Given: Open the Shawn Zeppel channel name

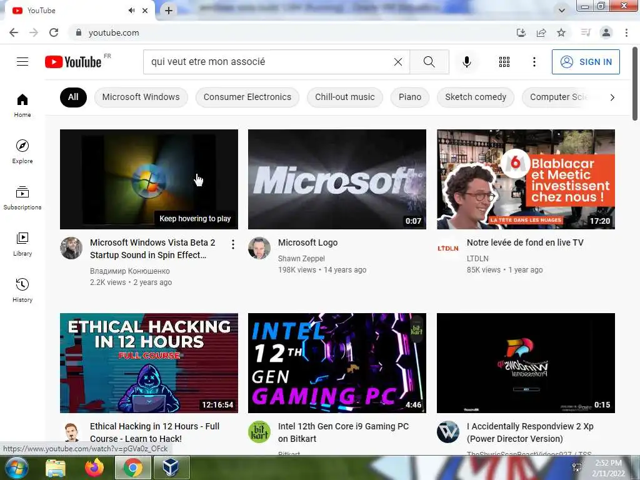Looking at the screenshot, I should tap(301, 258).
